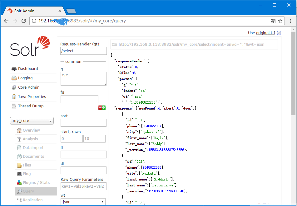Screen dimensions: 297x206
Task: Reload the page in browser
Action: point(24,21)
